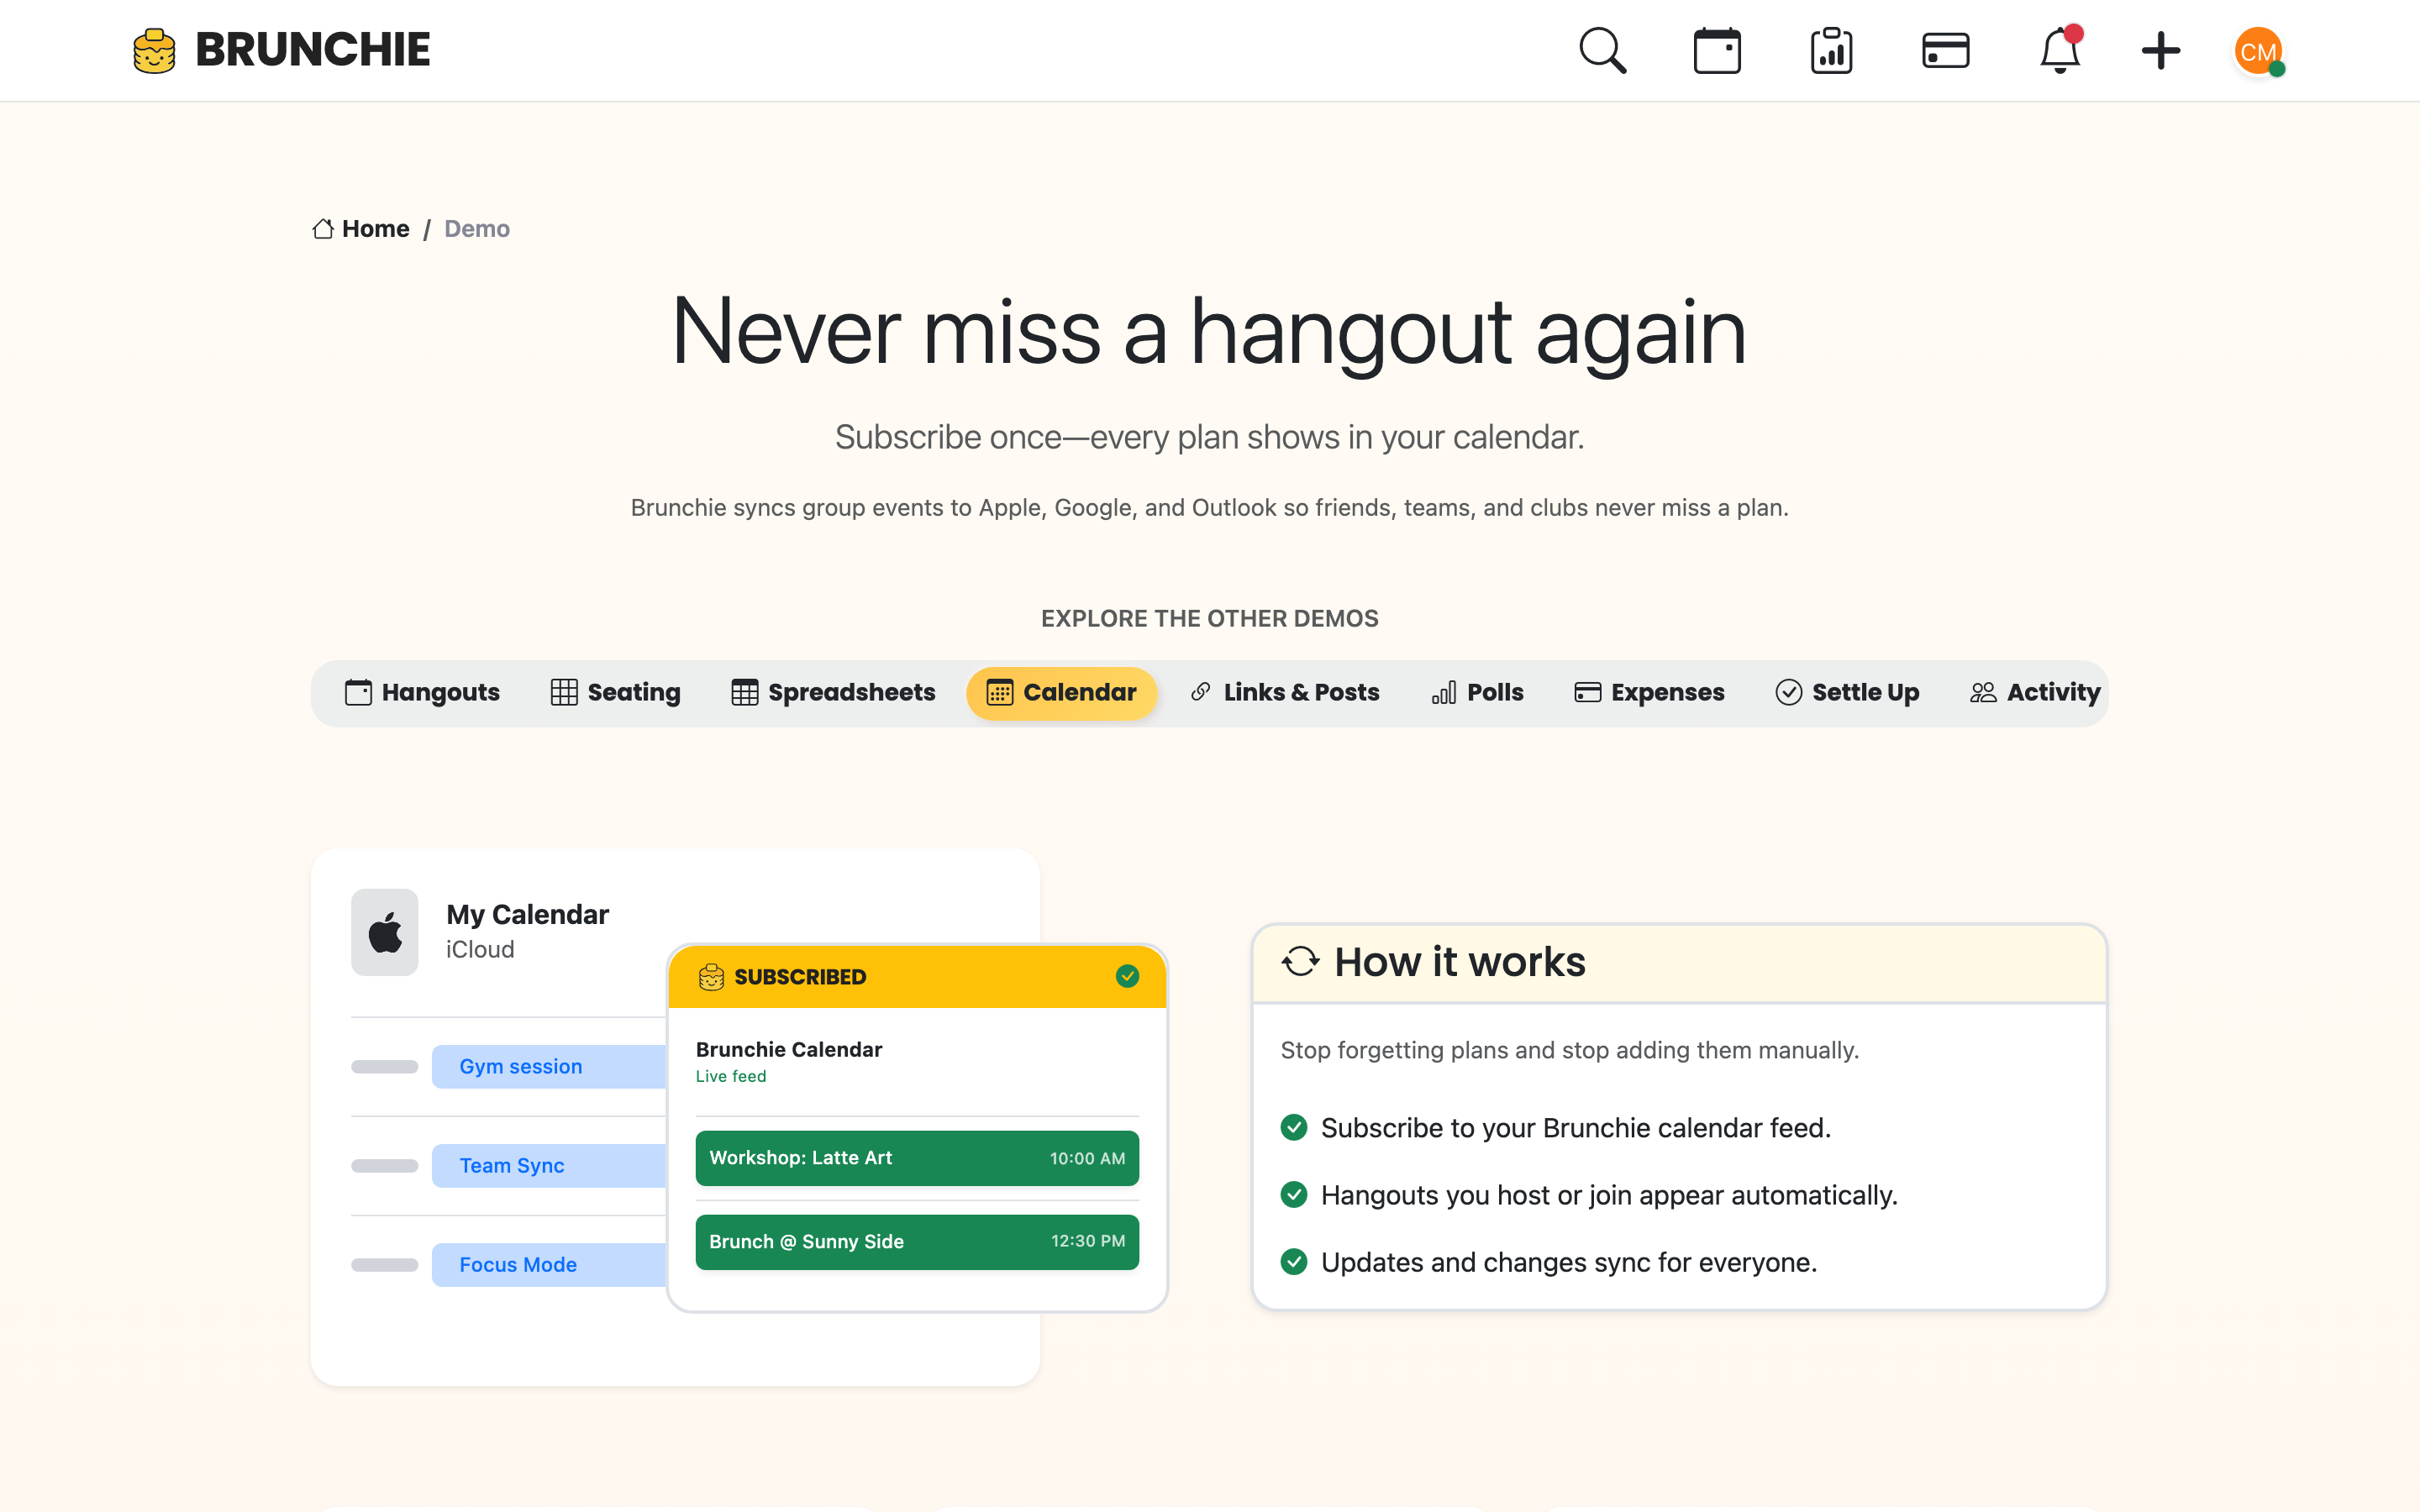Click the plus icon to create new

(x=2160, y=50)
